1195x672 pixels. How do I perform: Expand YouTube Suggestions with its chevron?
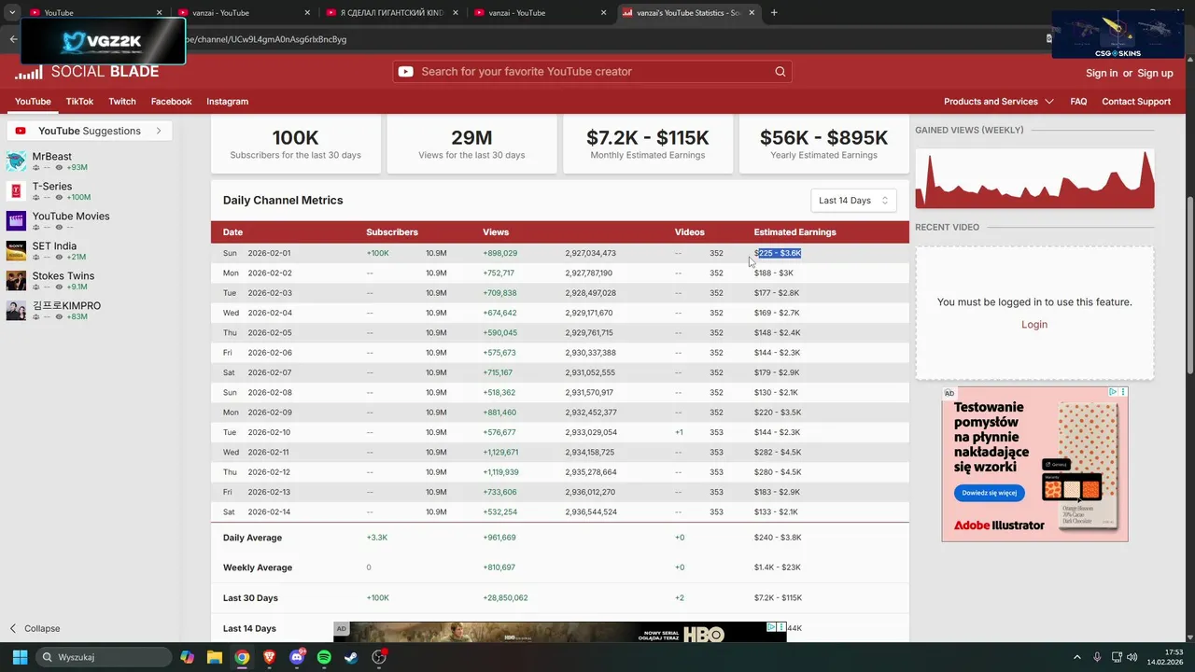point(159,131)
